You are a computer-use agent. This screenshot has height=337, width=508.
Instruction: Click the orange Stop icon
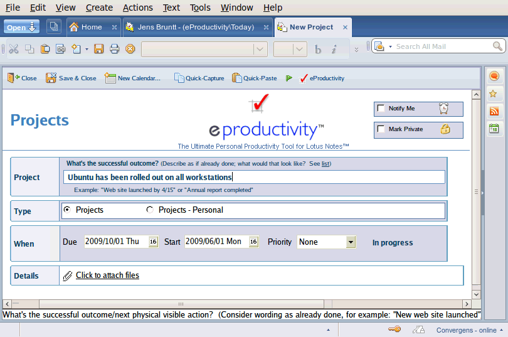[130, 49]
